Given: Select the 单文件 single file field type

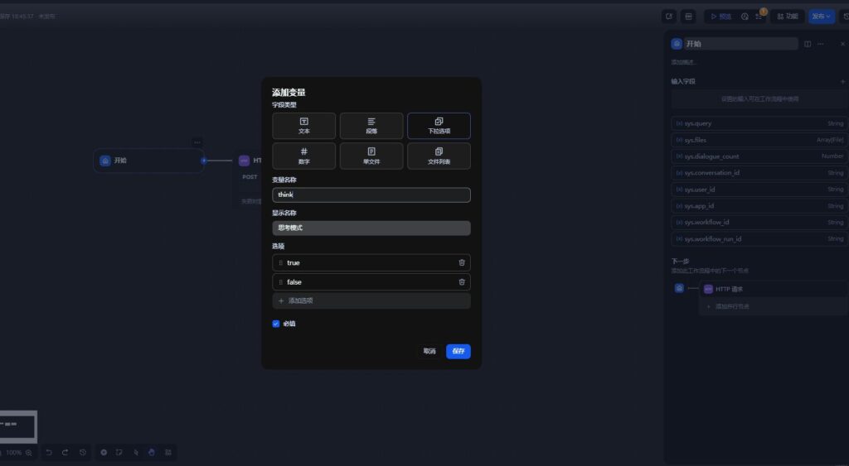Looking at the screenshot, I should click(371, 156).
